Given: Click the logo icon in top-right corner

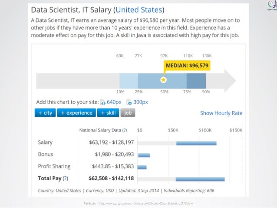Looking at the screenshot, I should pyautogui.click(x=272, y=5).
